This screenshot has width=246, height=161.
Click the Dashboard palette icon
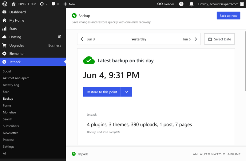point(4,12)
